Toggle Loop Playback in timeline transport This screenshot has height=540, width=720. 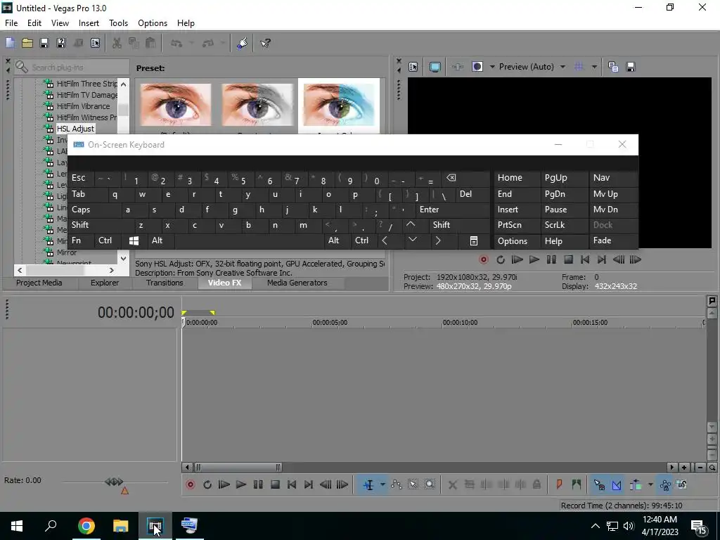tap(207, 485)
